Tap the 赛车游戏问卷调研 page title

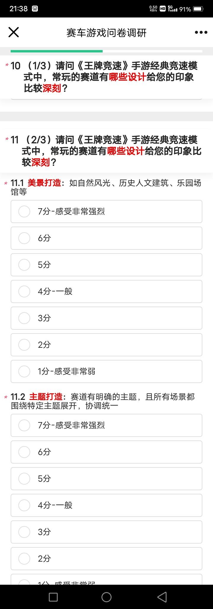point(106,33)
